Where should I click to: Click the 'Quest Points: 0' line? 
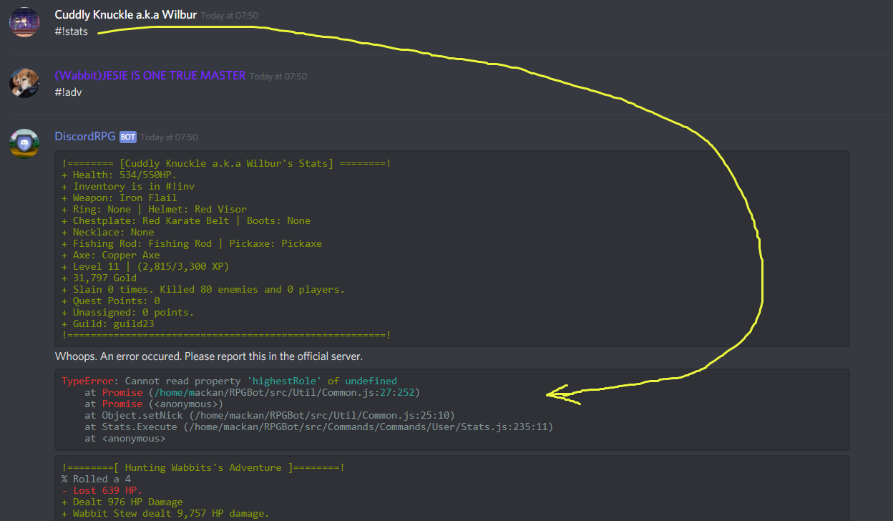pyautogui.click(x=111, y=301)
